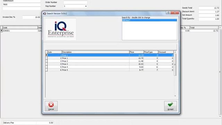This screenshot has width=222, height=125.
Task: Cancel the price search dialog
Action: [x=51, y=106]
